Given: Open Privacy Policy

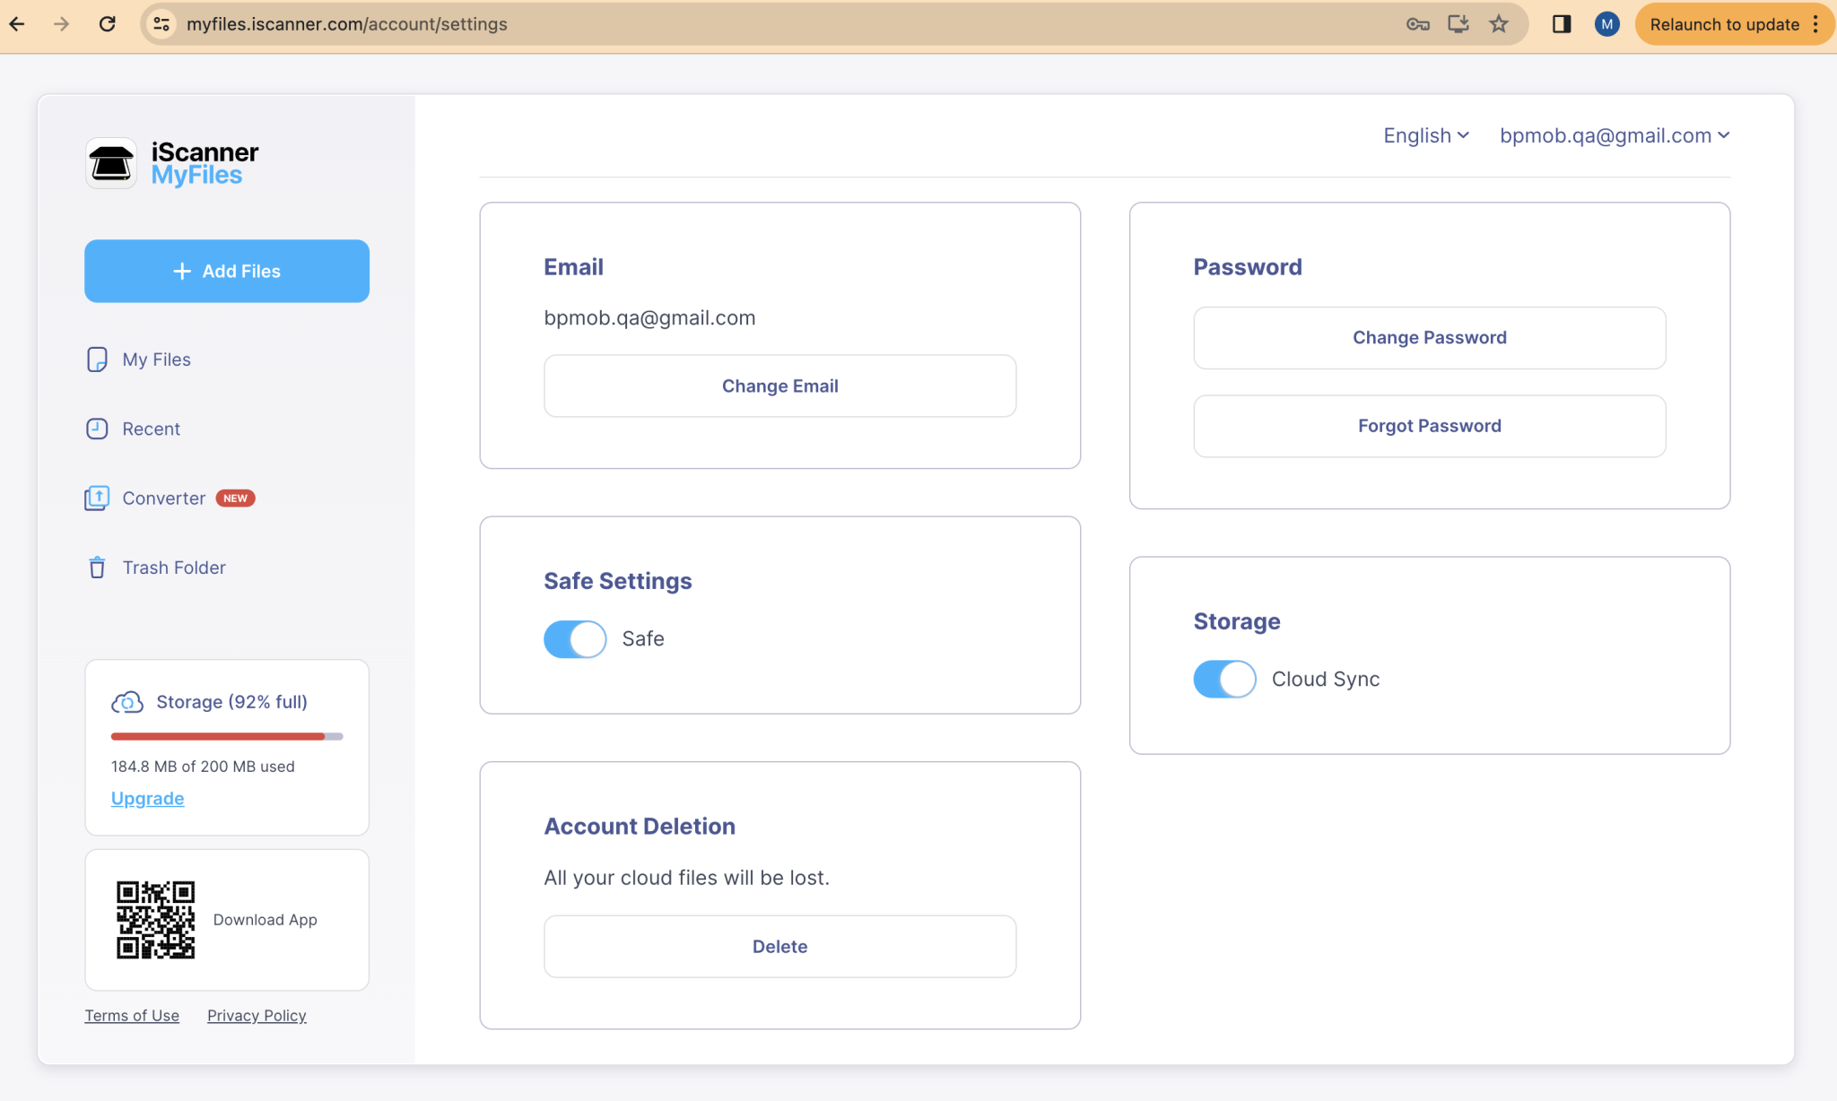Looking at the screenshot, I should tap(257, 1015).
